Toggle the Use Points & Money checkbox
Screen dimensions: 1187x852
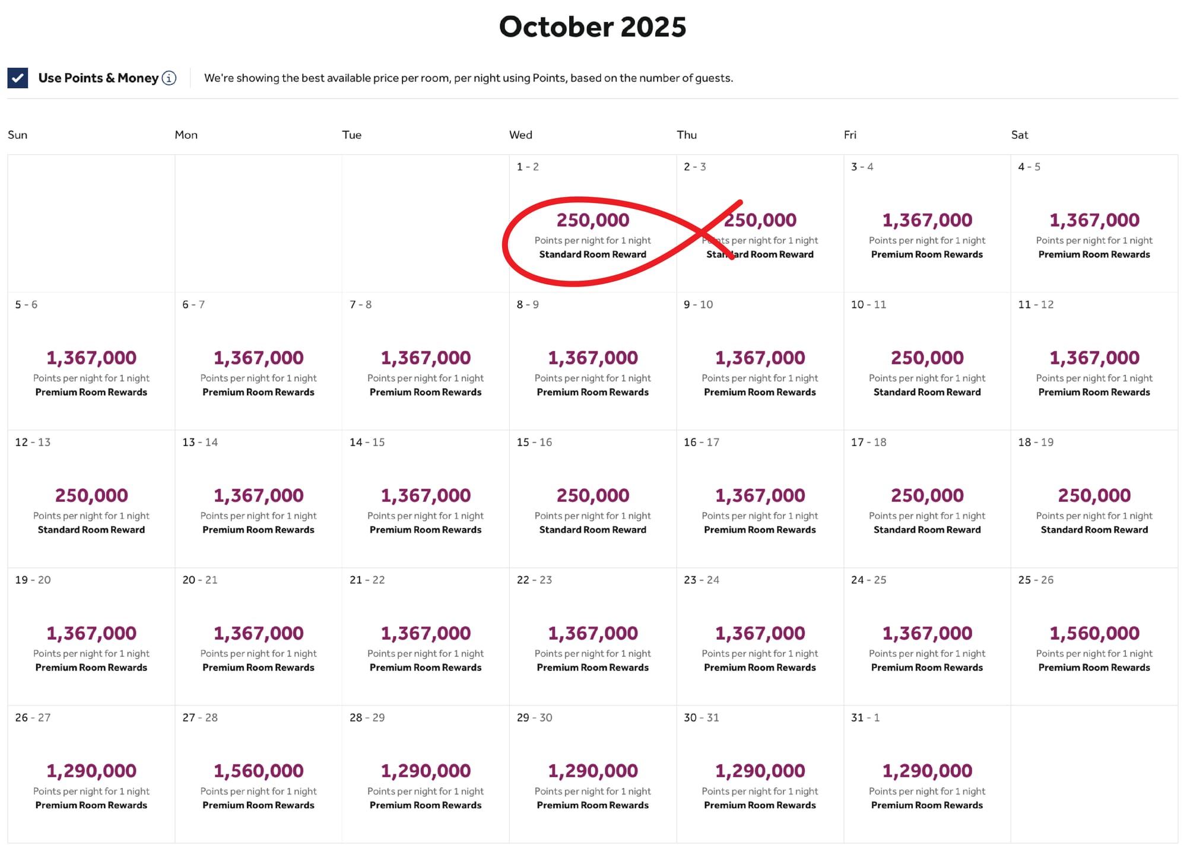[x=18, y=78]
